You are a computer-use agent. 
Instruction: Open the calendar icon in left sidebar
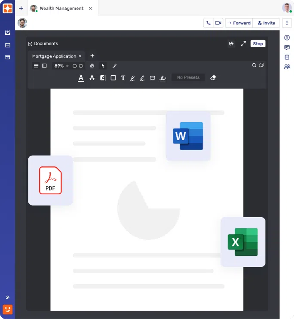8,45
